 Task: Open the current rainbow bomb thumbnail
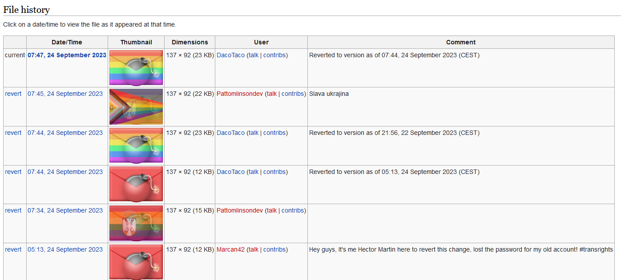coord(136,68)
